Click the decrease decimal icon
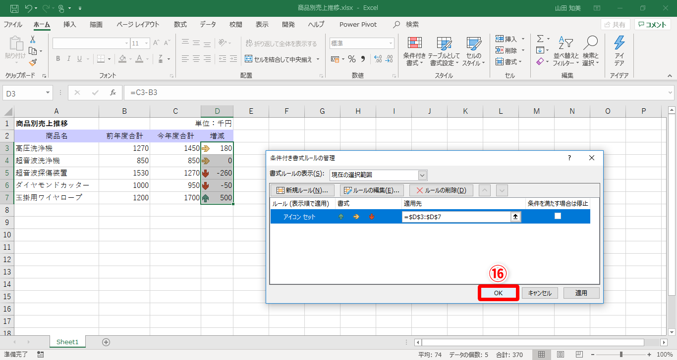677x360 pixels. tap(389, 59)
